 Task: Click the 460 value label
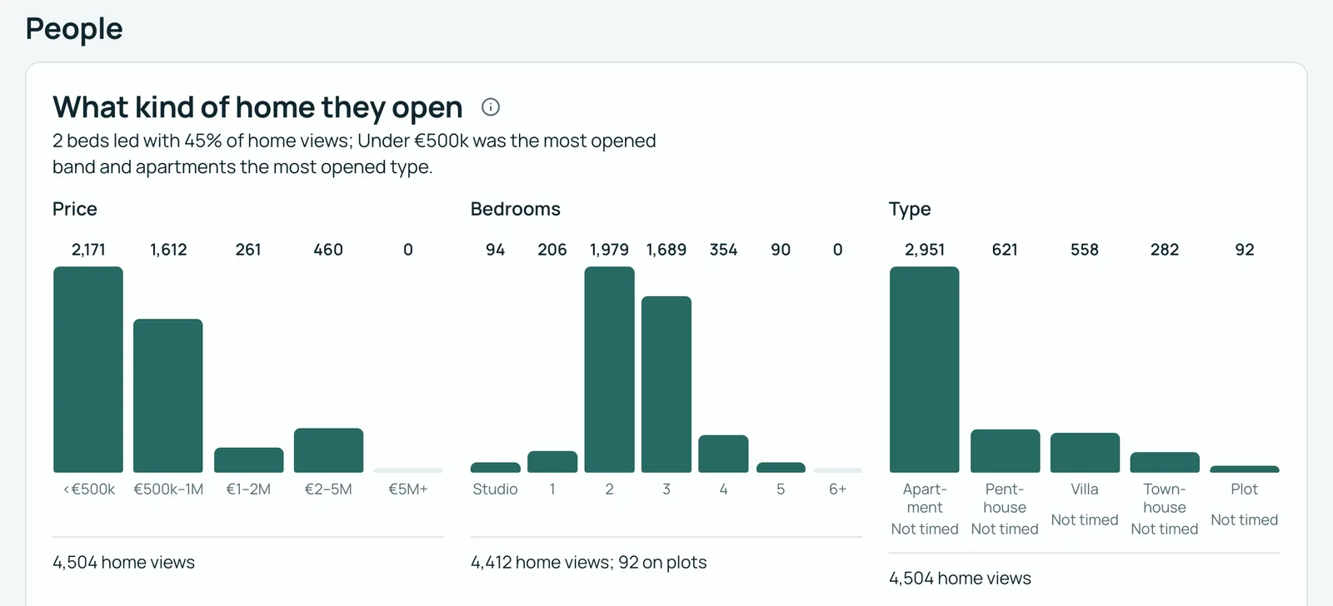[328, 250]
